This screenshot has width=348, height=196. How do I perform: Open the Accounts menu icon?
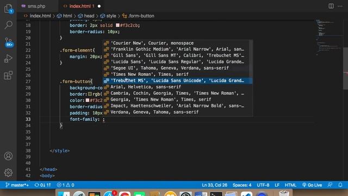pos(9,156)
